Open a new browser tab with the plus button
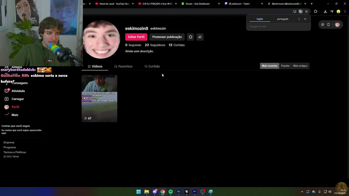Screen dimensions: 349x196 coord(312,4)
